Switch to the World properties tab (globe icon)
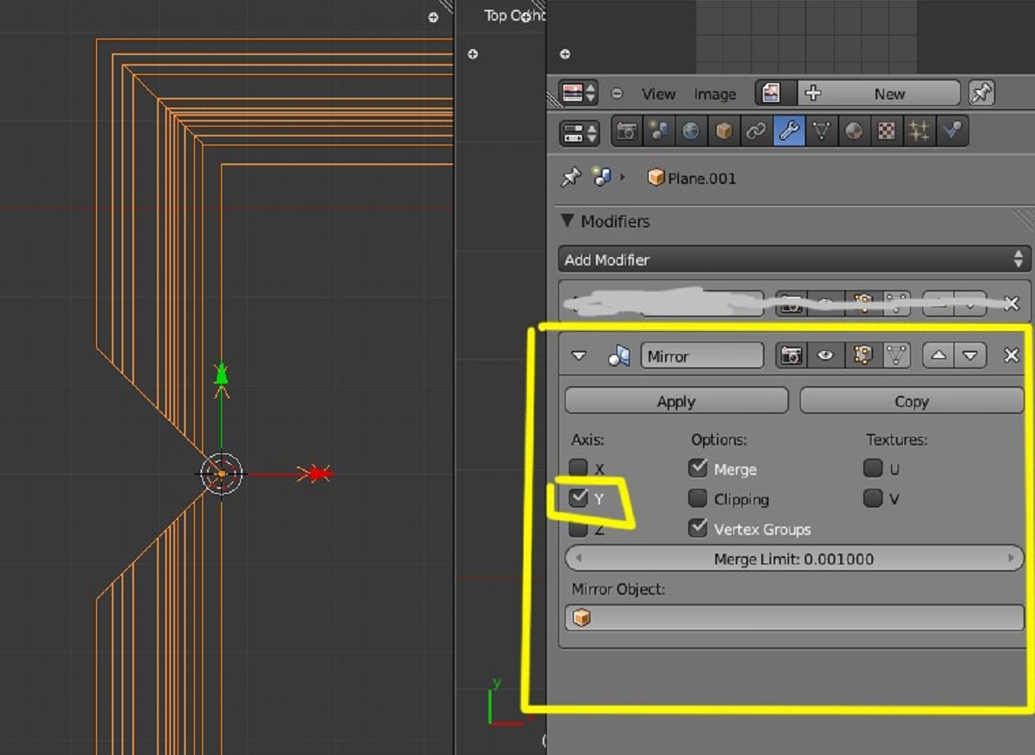Image resolution: width=1035 pixels, height=755 pixels. click(x=691, y=131)
